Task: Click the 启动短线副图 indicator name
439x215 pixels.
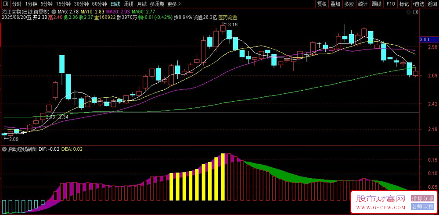Action: point(22,149)
